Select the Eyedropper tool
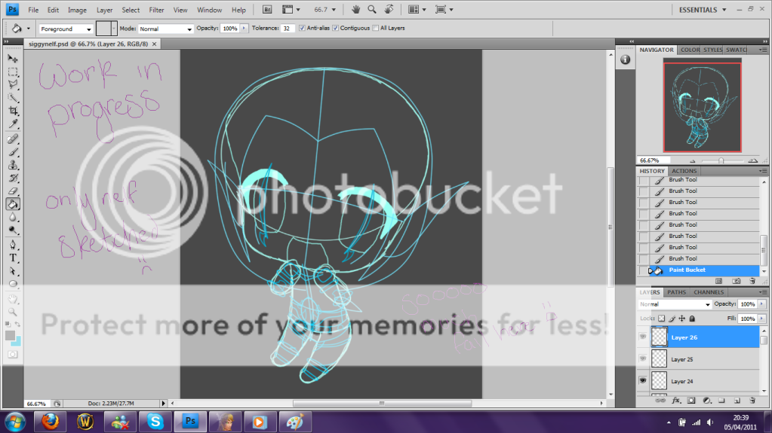The width and height of the screenshot is (772, 433). 13,123
